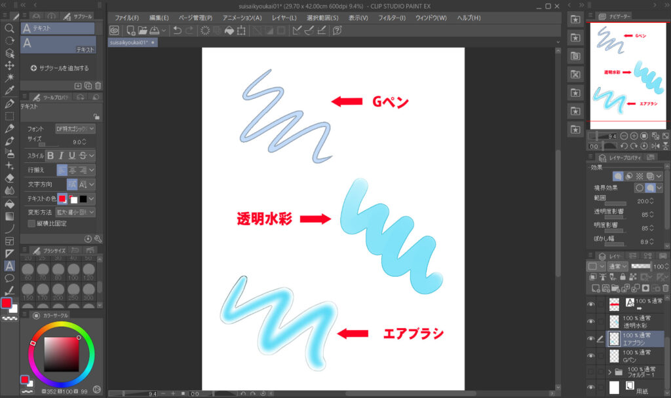
Task: Click the Fill bucket icon in command bar
Action: pos(229,30)
